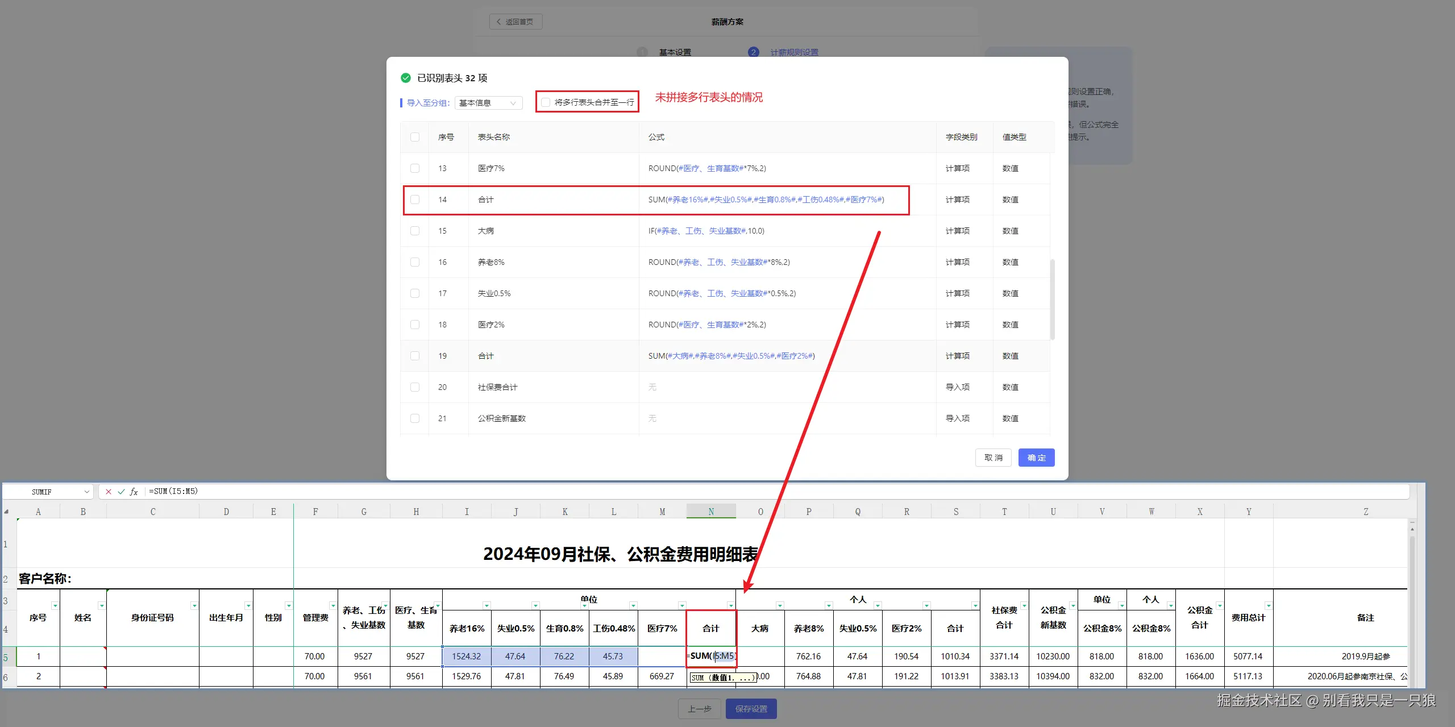This screenshot has width=1455, height=727.
Task: Check the select-all checkbox in table header
Action: pos(414,136)
